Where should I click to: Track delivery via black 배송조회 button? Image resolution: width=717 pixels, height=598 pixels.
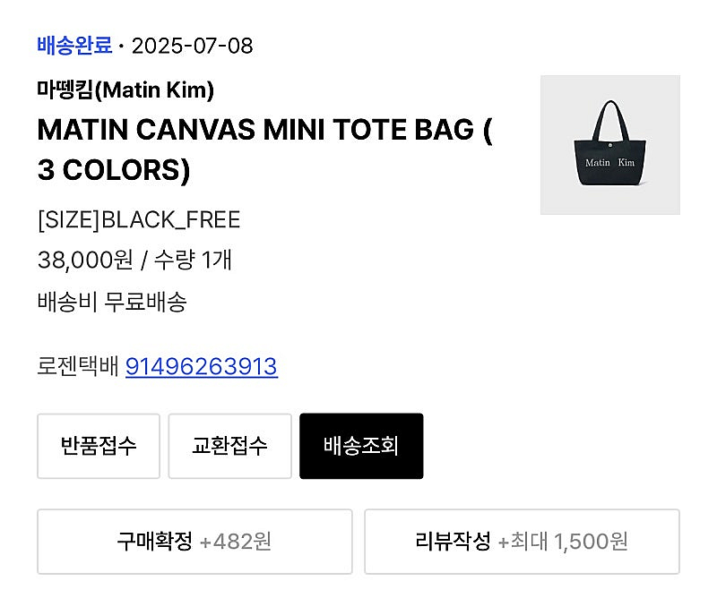[x=361, y=447]
